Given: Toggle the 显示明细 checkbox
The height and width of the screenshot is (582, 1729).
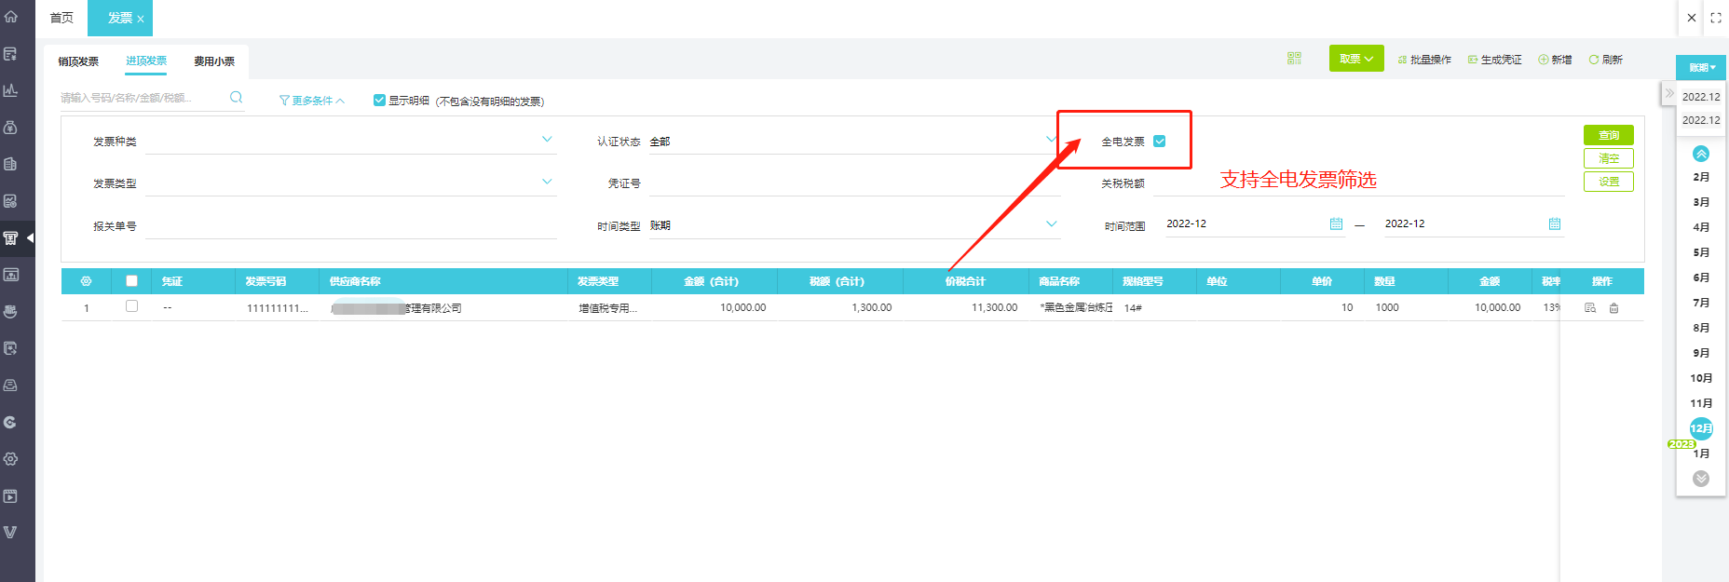Looking at the screenshot, I should [x=379, y=101].
